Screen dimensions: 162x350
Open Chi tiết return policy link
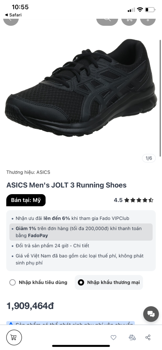point(82,245)
